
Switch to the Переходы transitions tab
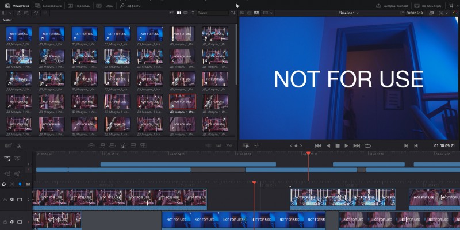79,6
